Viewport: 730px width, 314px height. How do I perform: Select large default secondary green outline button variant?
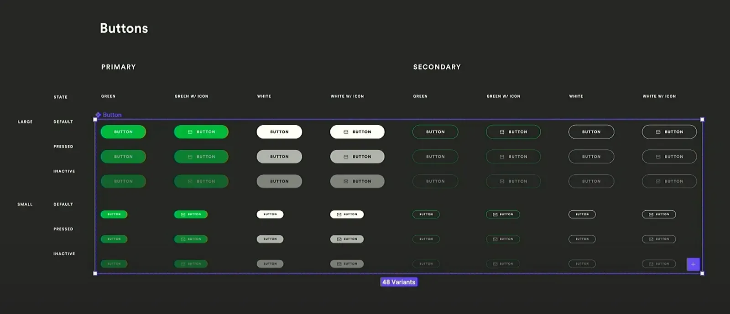click(x=435, y=132)
